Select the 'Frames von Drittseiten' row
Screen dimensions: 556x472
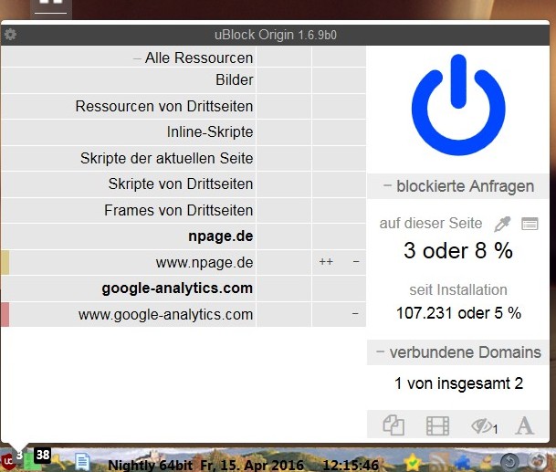[129, 210]
